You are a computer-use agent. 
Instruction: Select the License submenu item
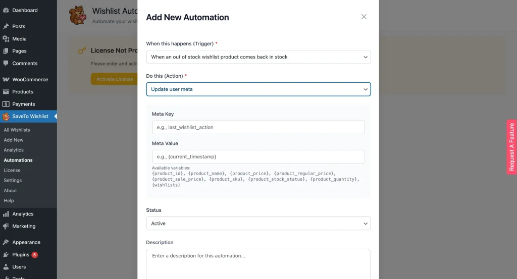(12, 170)
